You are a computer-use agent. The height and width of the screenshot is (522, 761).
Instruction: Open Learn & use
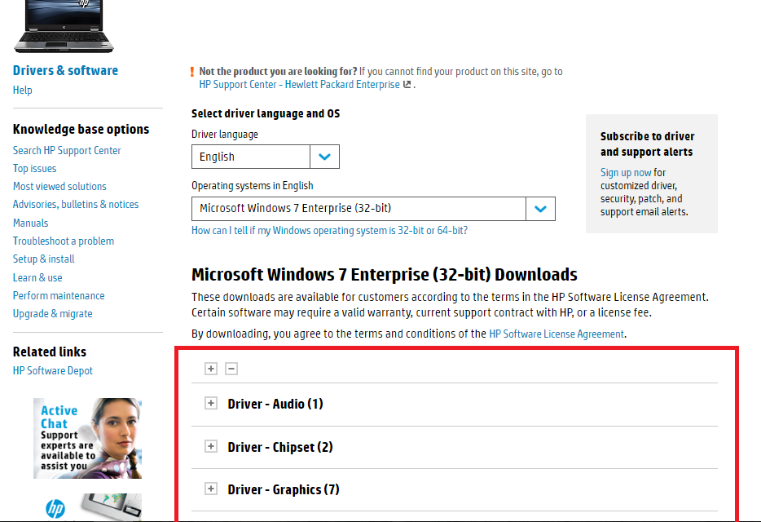[37, 277]
